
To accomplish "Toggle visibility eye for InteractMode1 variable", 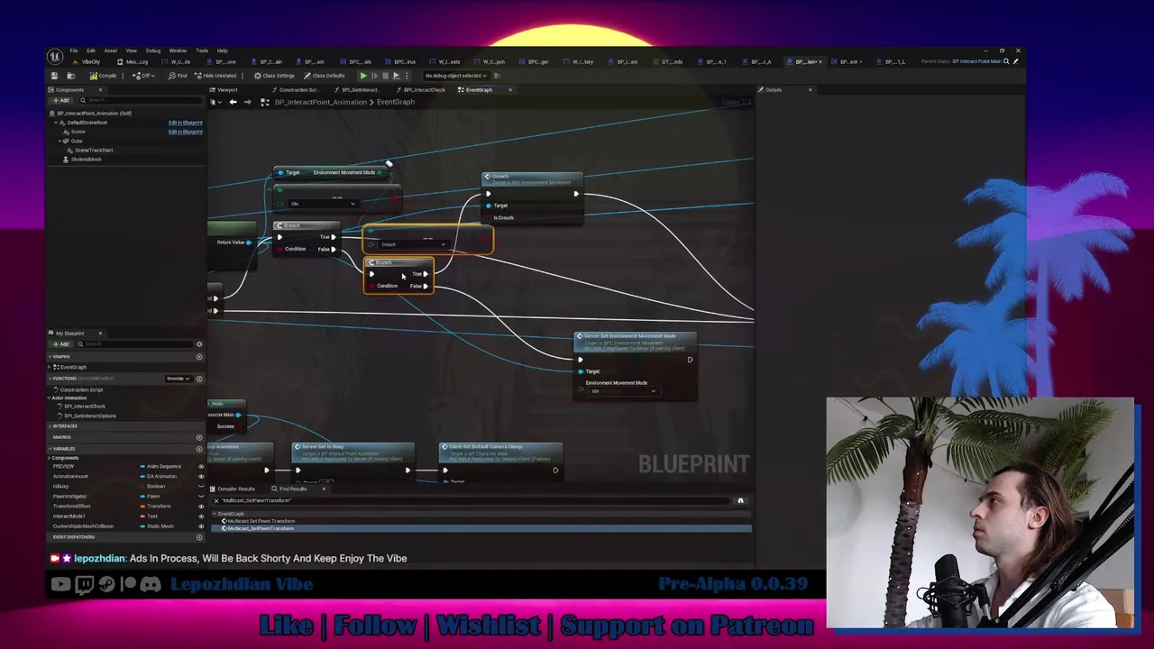I will pos(200,516).
